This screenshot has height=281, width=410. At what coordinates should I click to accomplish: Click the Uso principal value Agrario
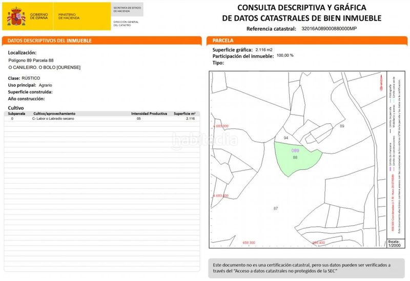pyautogui.click(x=46, y=85)
